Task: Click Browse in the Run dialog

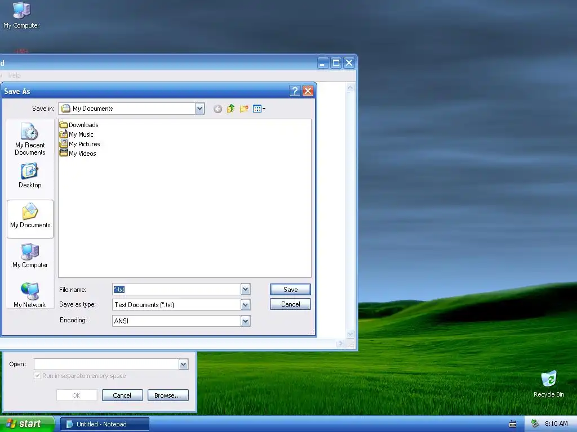Action: (x=168, y=395)
